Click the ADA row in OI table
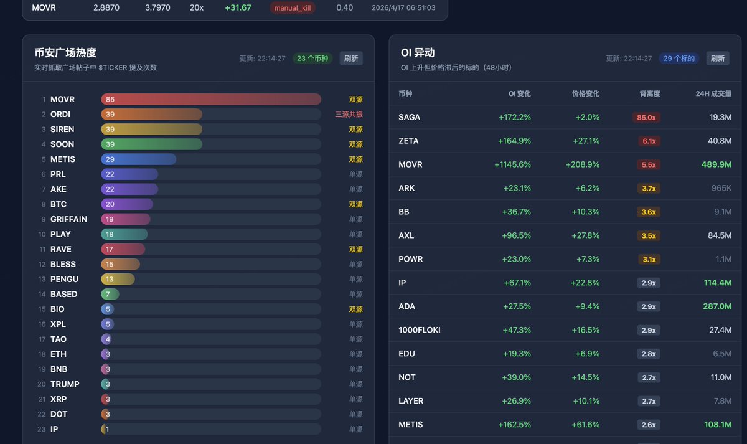 [565, 306]
